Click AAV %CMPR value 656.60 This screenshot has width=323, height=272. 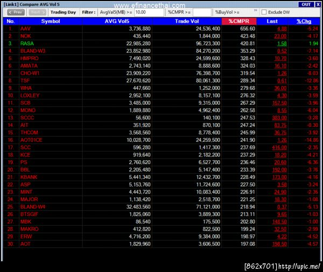coord(248,29)
